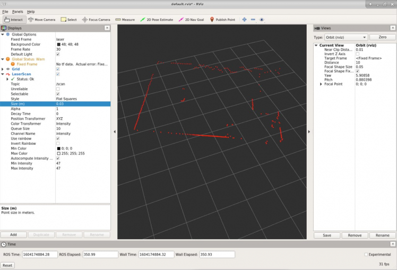
Task: Activate the Move Camera tool
Action: pos(41,20)
